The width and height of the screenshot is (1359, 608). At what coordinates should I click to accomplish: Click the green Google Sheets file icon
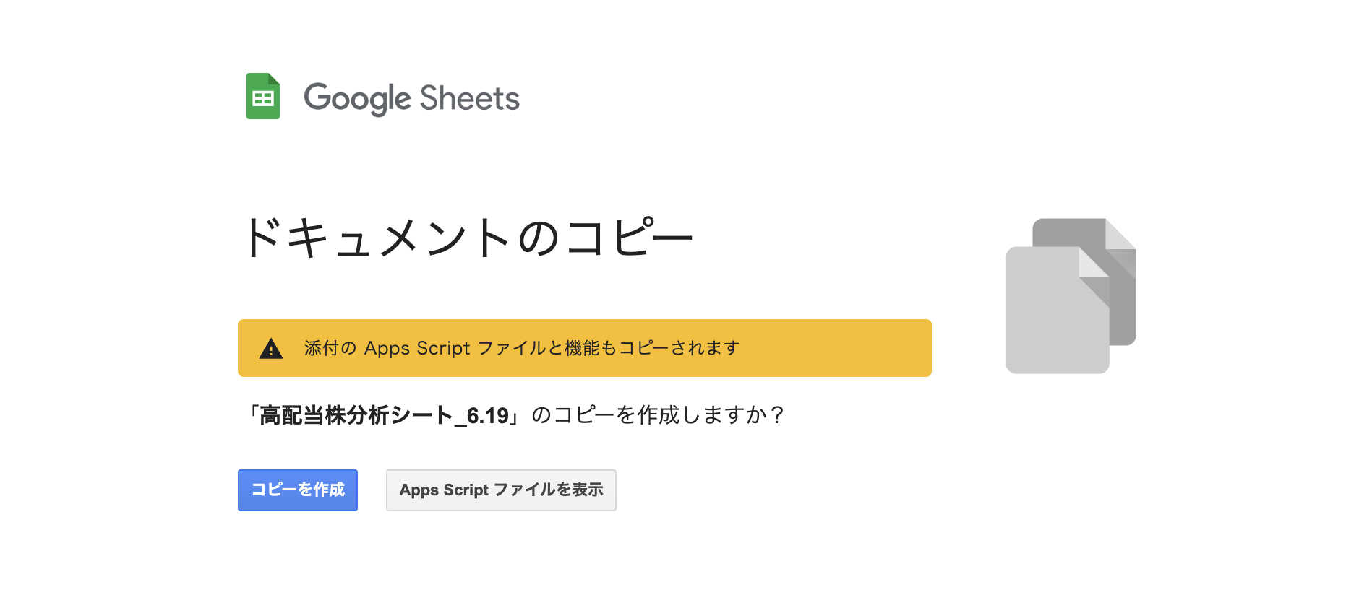263,96
